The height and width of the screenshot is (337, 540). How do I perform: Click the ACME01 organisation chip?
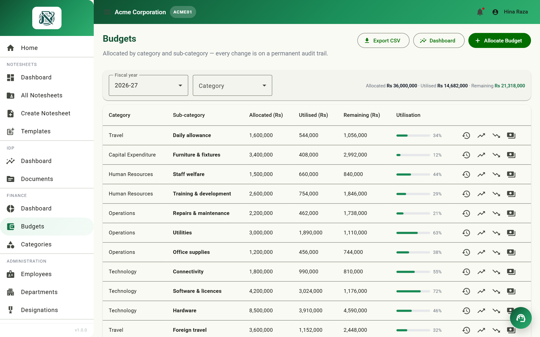(x=183, y=12)
